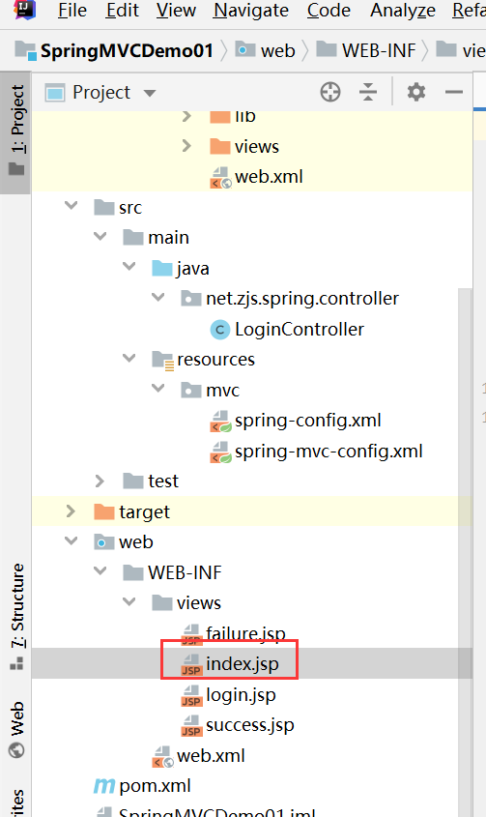Screen dimensions: 486x817
Task: Select login.jsp file name
Action: click(241, 694)
